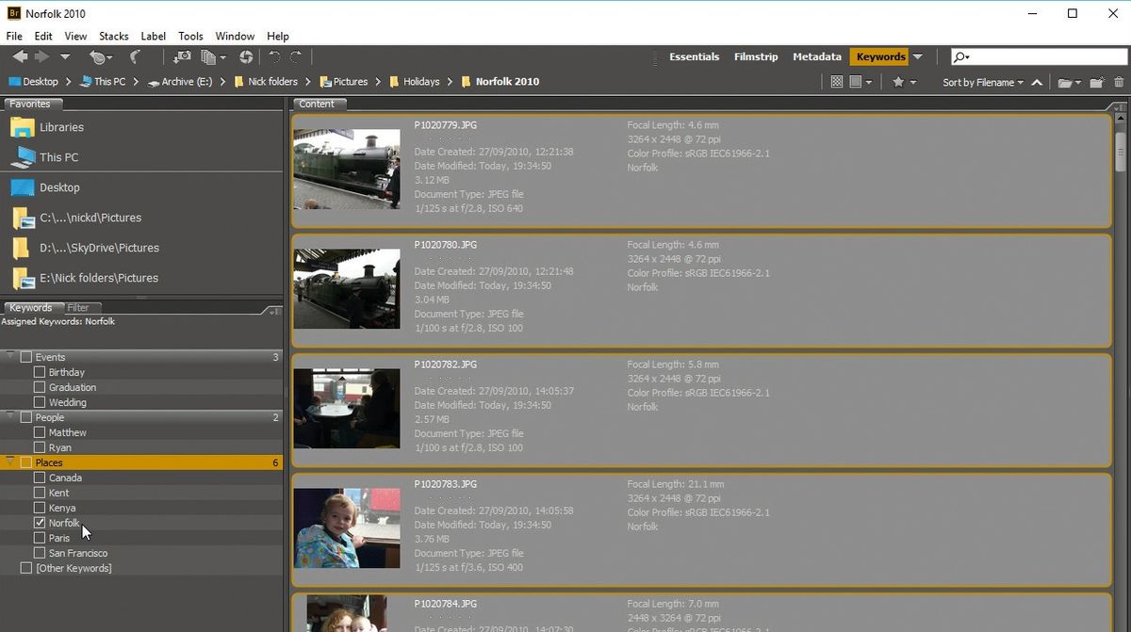Image resolution: width=1131 pixels, height=632 pixels.
Task: Open the Tools menu
Action: (190, 36)
